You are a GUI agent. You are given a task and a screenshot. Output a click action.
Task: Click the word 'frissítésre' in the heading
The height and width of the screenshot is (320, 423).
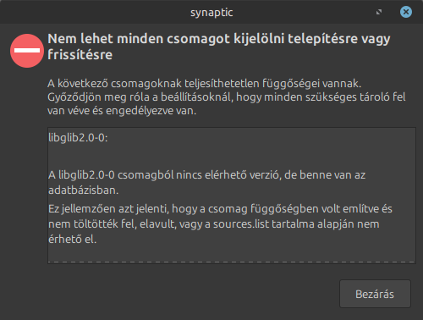click(x=80, y=54)
